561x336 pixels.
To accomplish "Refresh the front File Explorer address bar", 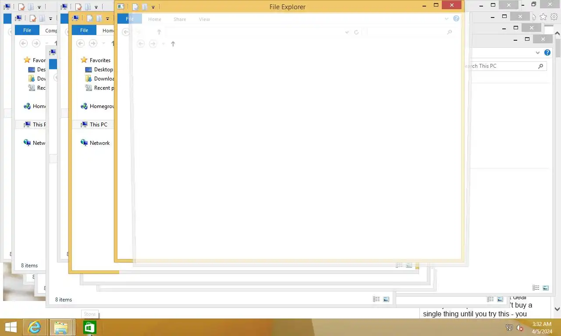I will pyautogui.click(x=356, y=32).
